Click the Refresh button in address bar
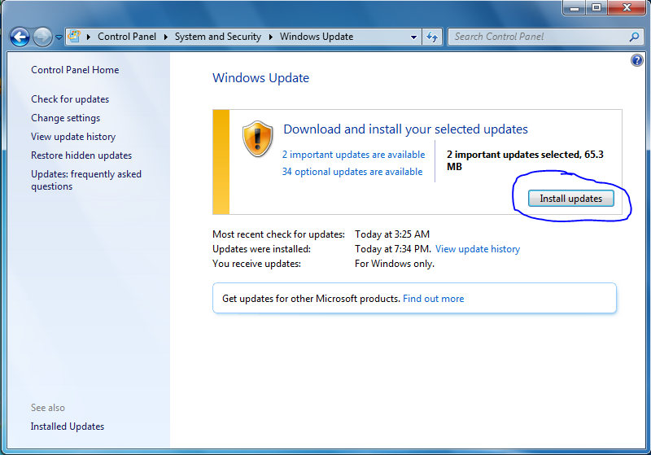 (x=432, y=37)
